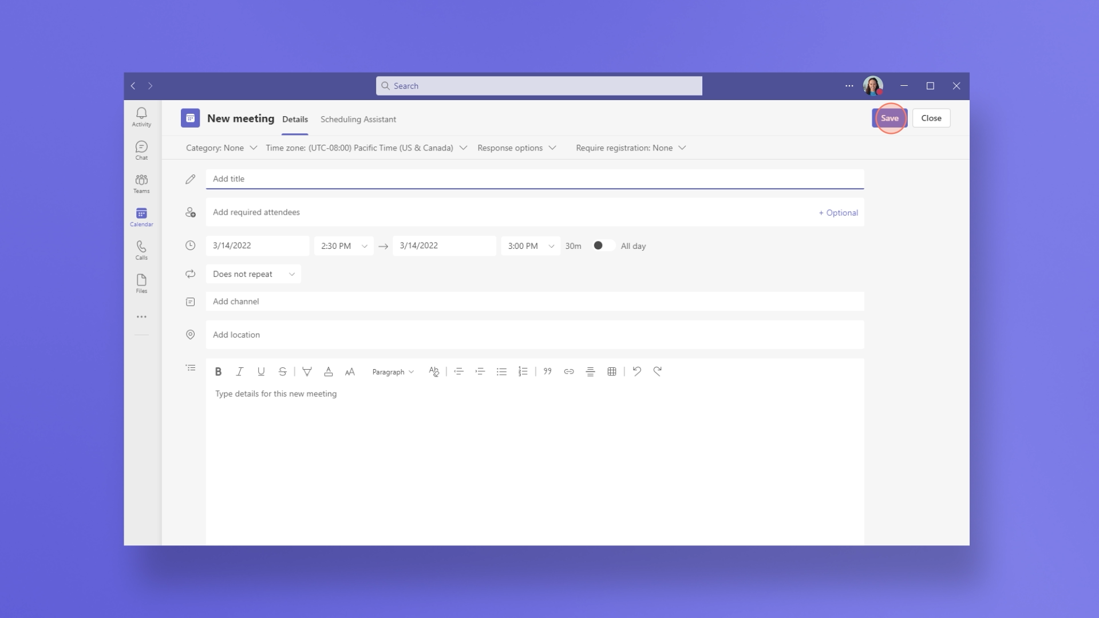1099x618 pixels.
Task: Open Require registration dropdown
Action: 631,148
